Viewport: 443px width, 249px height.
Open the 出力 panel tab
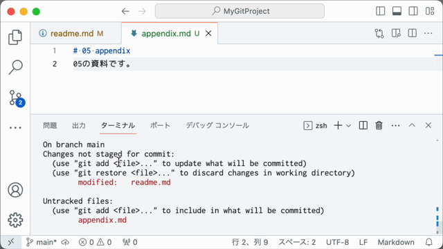[x=79, y=125]
